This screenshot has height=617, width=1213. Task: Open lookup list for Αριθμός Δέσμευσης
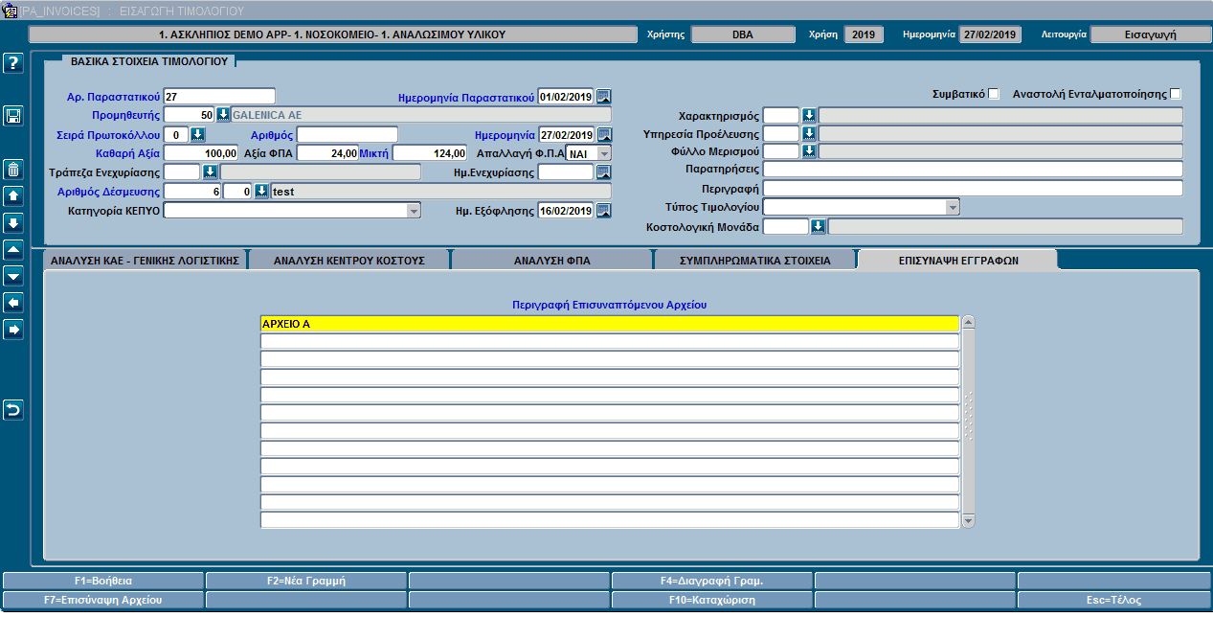261,192
